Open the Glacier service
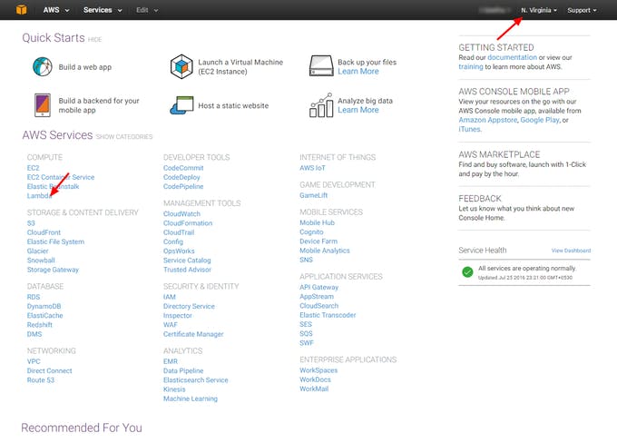Screen dimensions: 617x443 coord(37,251)
